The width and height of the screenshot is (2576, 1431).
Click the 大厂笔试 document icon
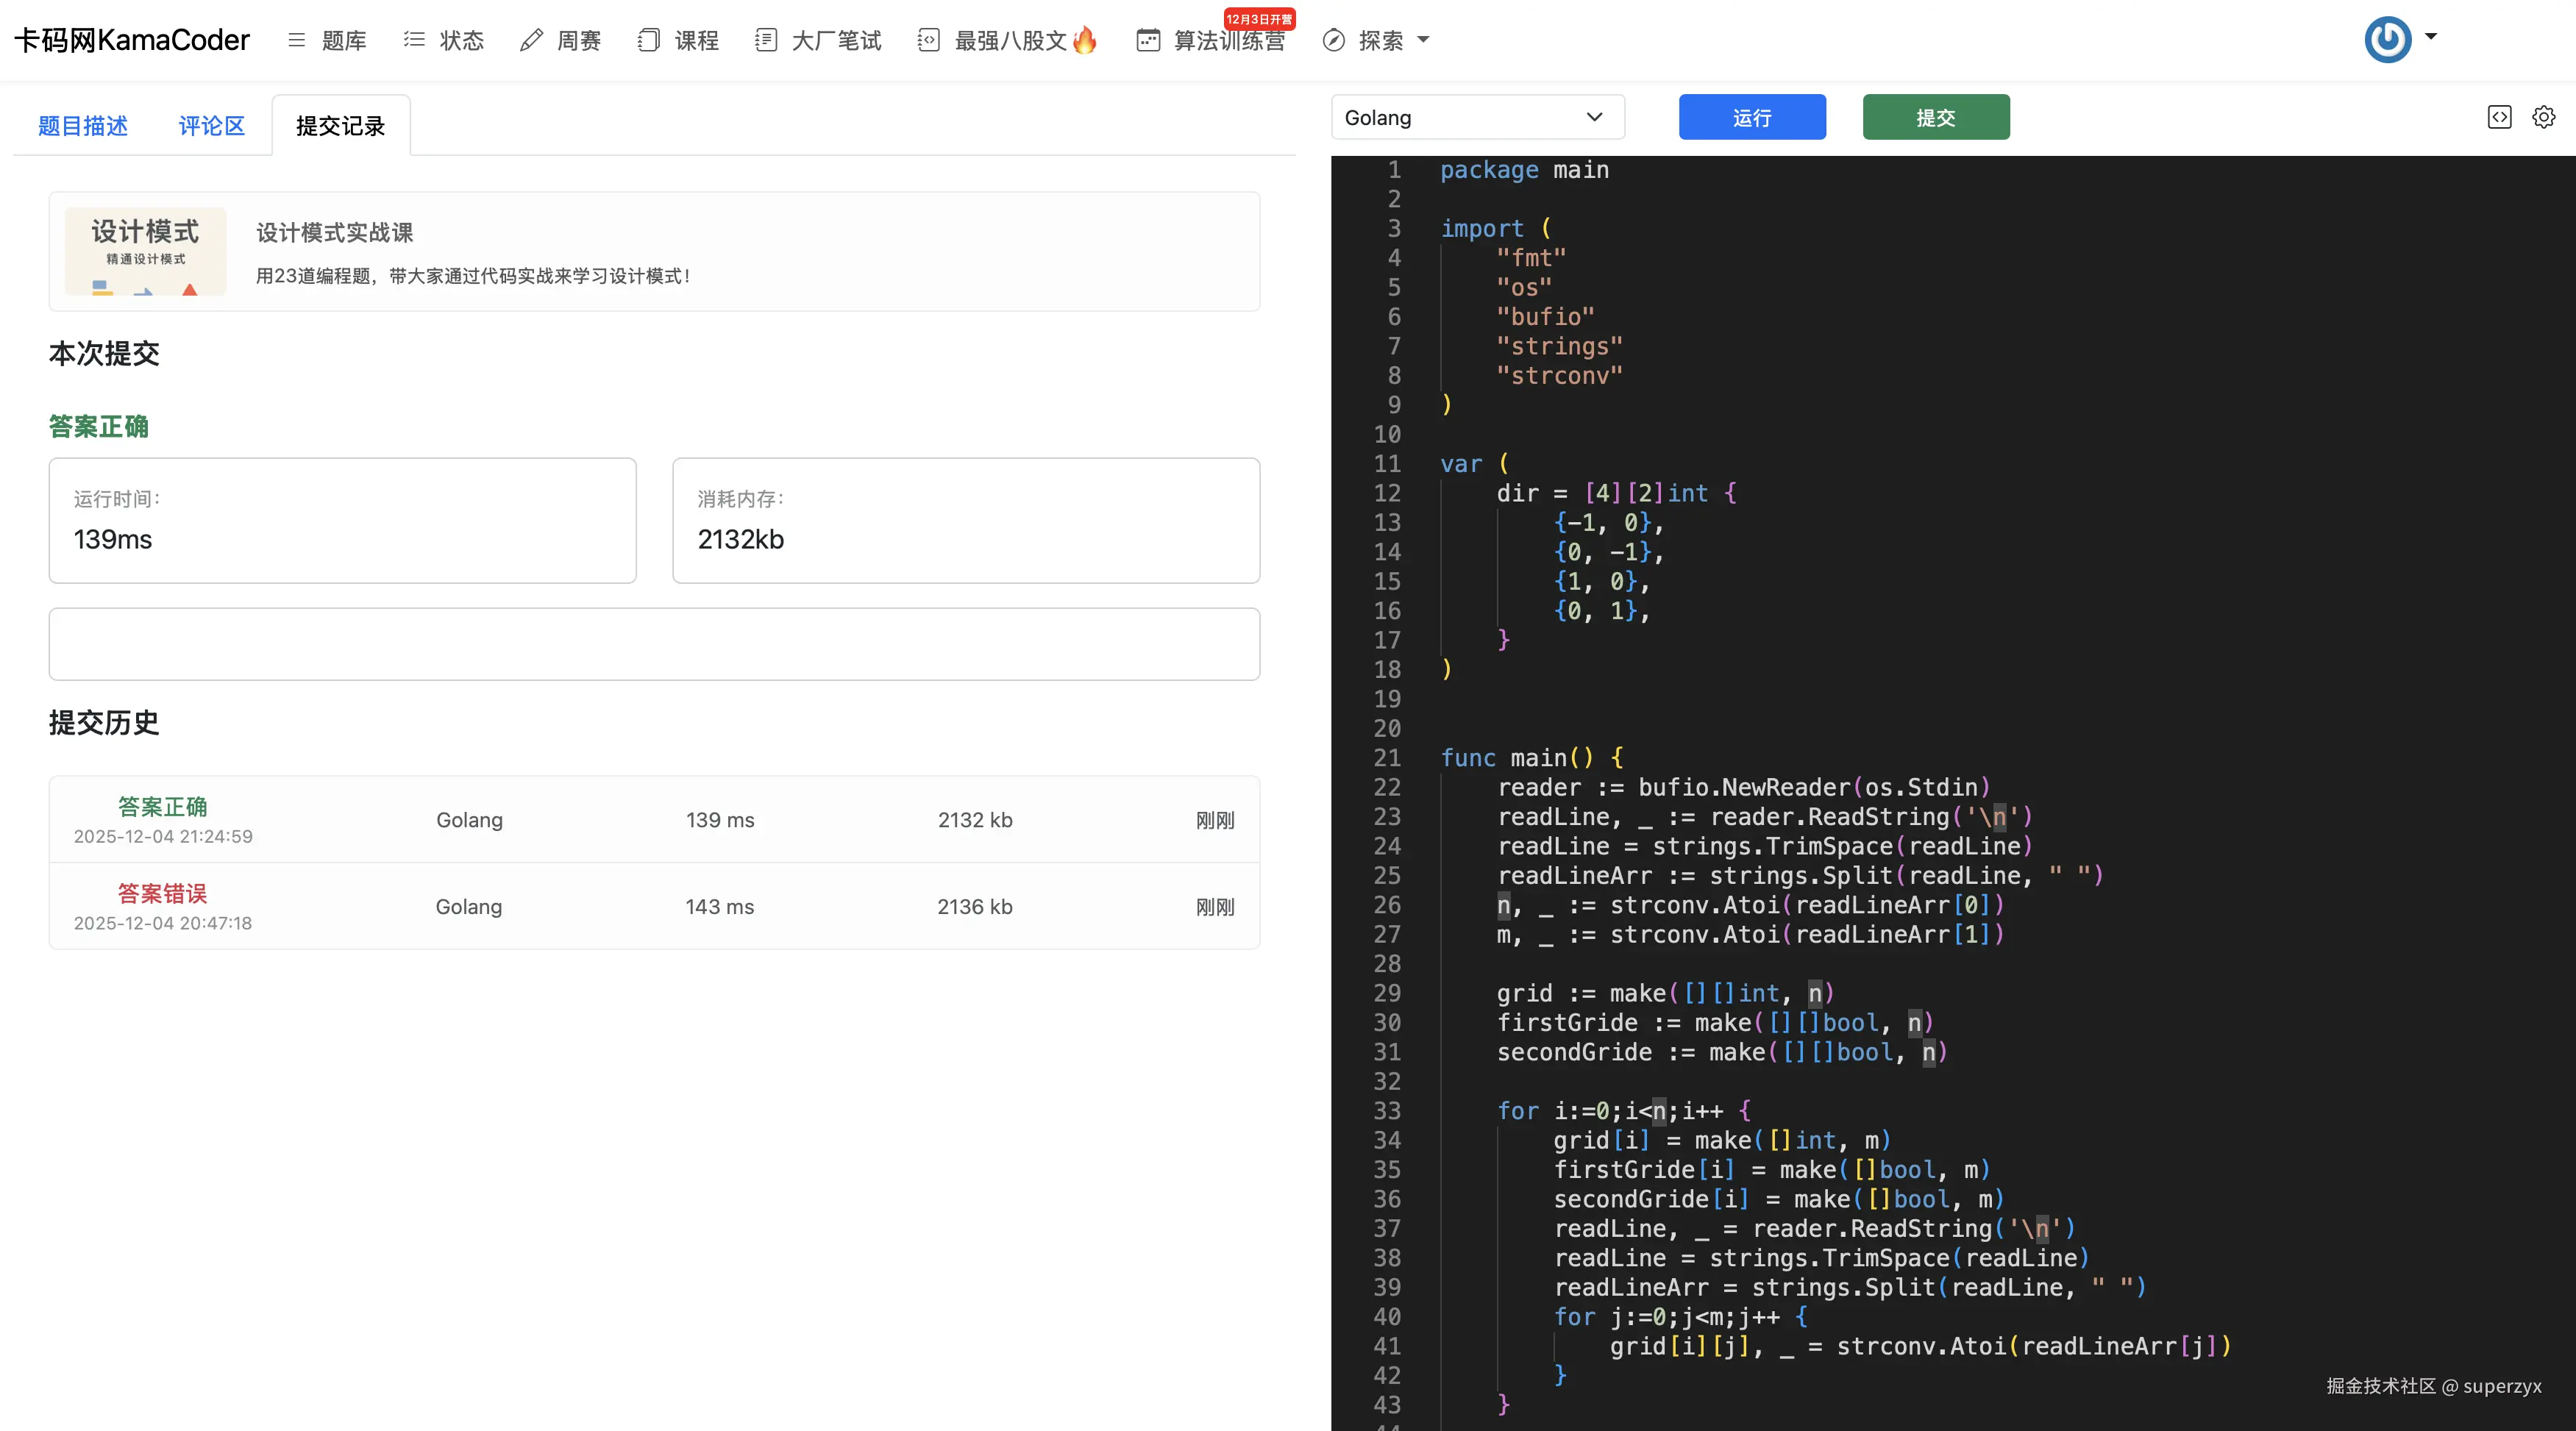point(766,40)
